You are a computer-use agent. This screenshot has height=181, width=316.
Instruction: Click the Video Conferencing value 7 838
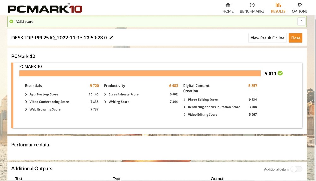pos(94,102)
